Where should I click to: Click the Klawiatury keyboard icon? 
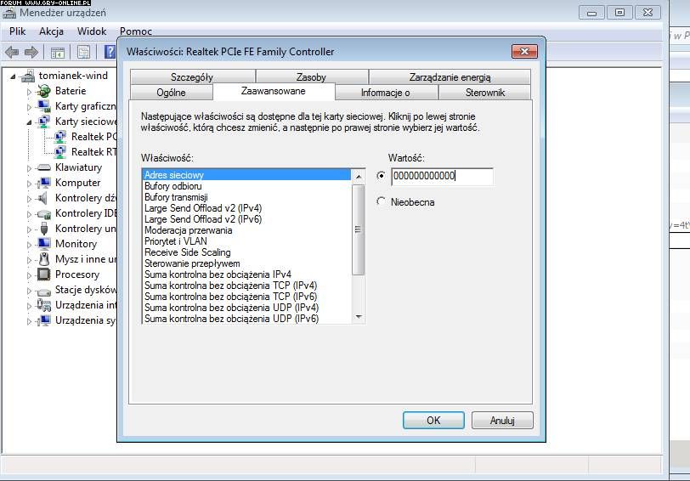[x=43, y=167]
